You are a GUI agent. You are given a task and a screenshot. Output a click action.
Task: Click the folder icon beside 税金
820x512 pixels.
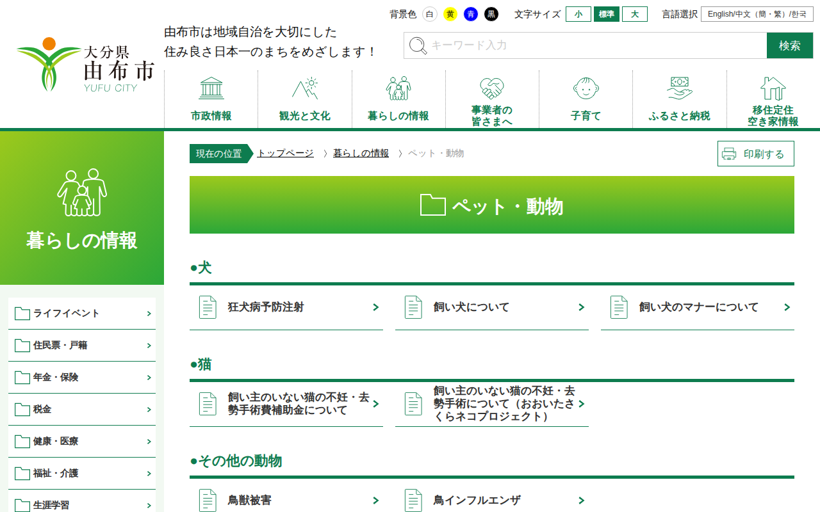[22, 410]
